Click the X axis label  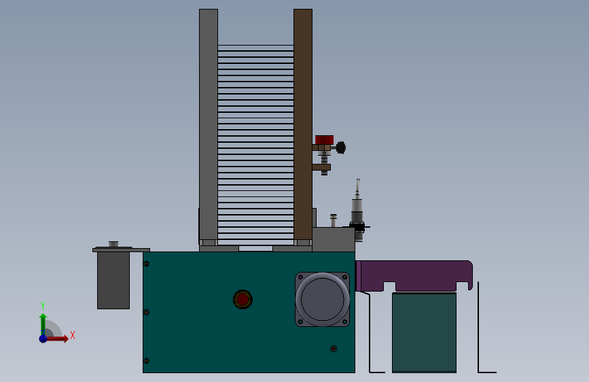[x=73, y=335]
